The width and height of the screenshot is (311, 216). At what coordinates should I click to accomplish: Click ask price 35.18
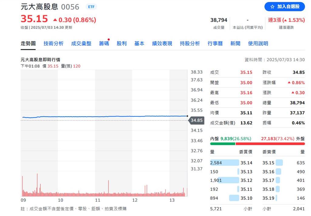[x=268, y=189]
